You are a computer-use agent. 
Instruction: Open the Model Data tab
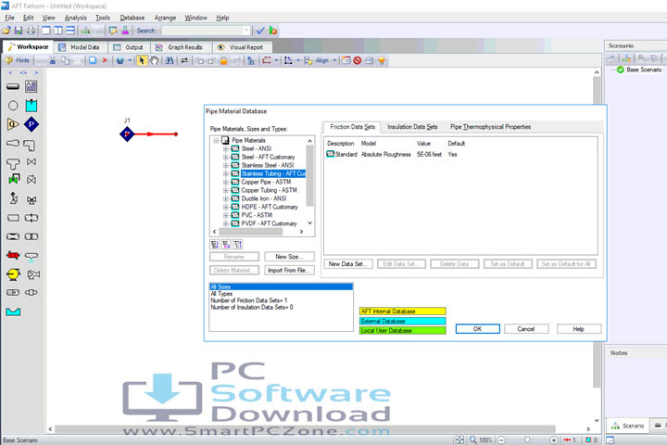[81, 47]
